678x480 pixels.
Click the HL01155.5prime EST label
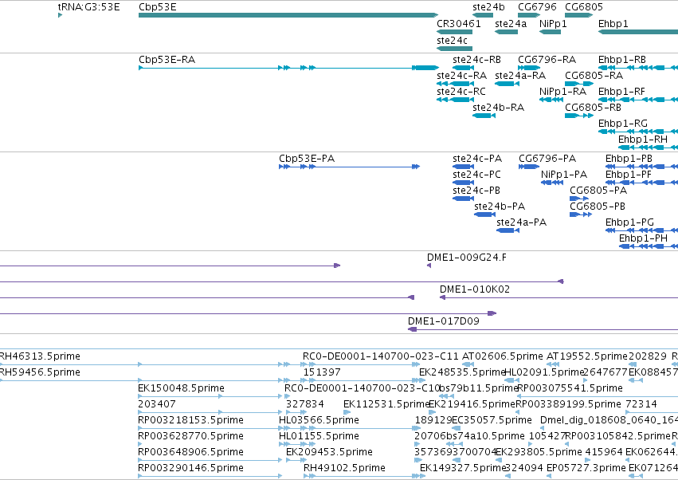coord(319,436)
